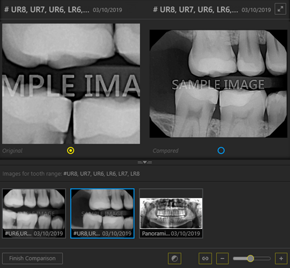
Task: Click the left image title # UR8, UR7
Action: click(x=47, y=9)
